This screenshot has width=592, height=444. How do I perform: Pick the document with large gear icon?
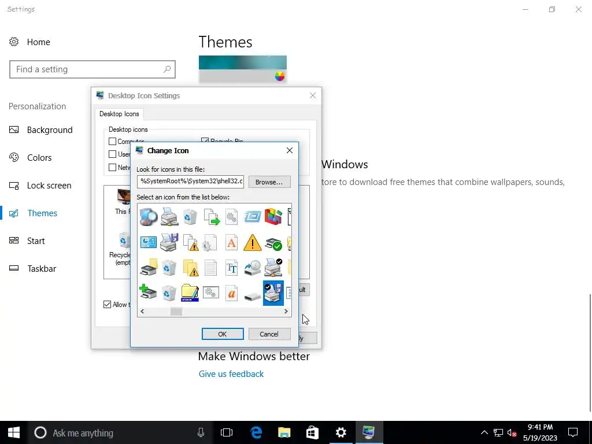point(210,242)
